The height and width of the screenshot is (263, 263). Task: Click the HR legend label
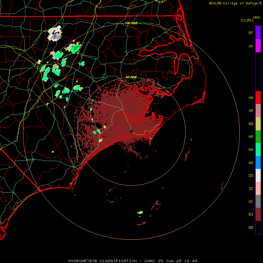251,137
